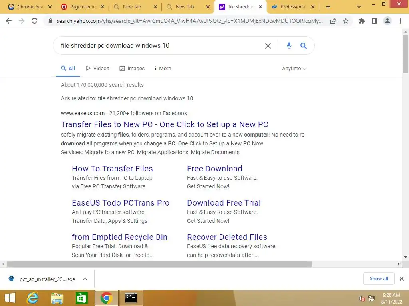Expand options for pct_ad_installer download
Image resolution: width=409 pixels, height=306 pixels.
point(85,279)
